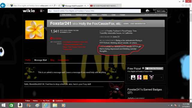The height and width of the screenshot is (108, 192).
Task: Open the Message Wall profile tab
Action: point(40,60)
